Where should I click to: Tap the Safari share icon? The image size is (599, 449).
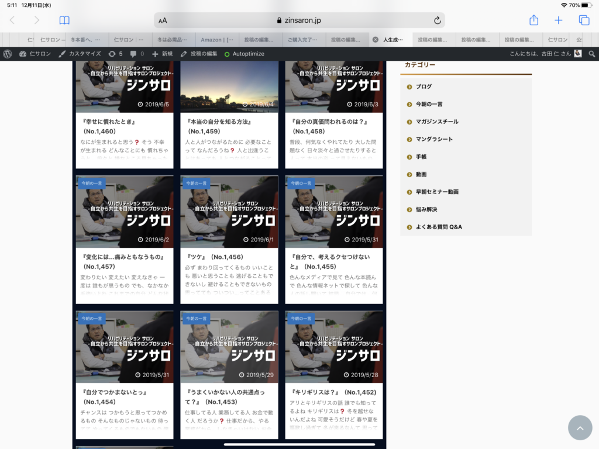(533, 19)
